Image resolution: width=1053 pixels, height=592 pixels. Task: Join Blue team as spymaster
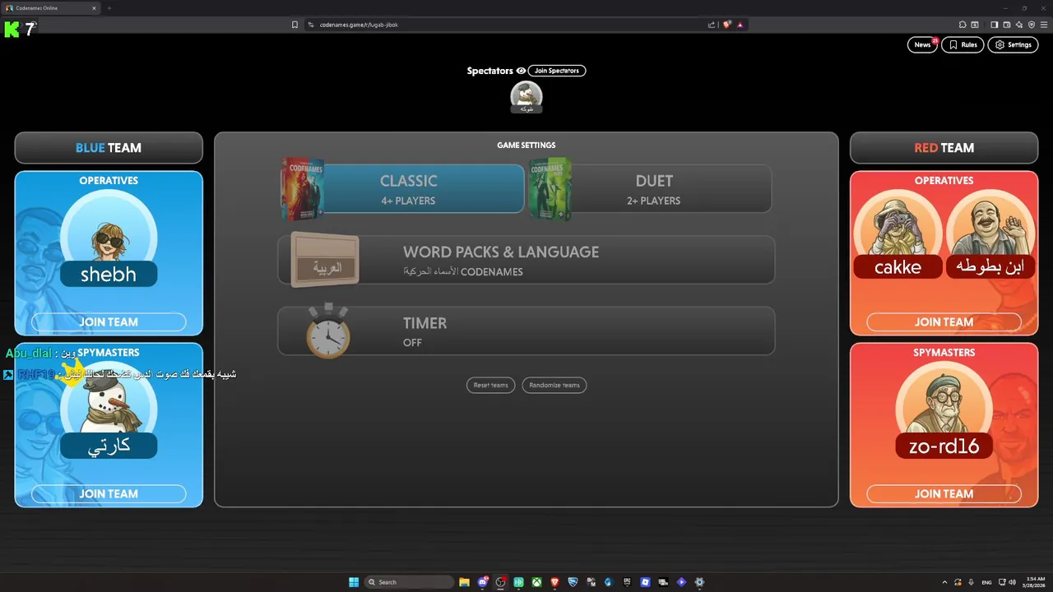(109, 494)
